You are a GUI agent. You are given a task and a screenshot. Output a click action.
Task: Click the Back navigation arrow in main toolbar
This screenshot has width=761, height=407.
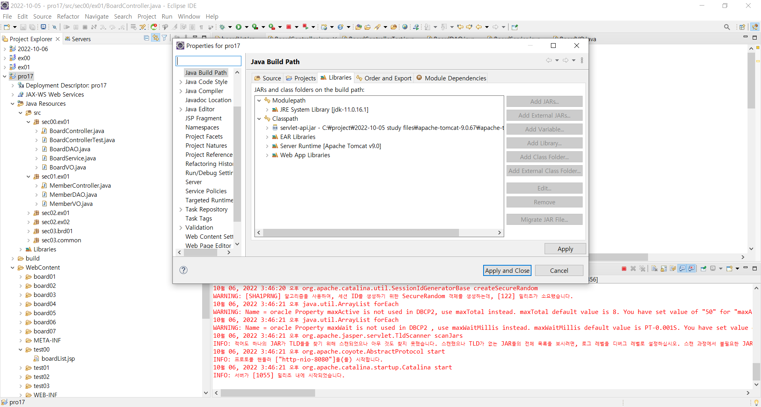(479, 27)
